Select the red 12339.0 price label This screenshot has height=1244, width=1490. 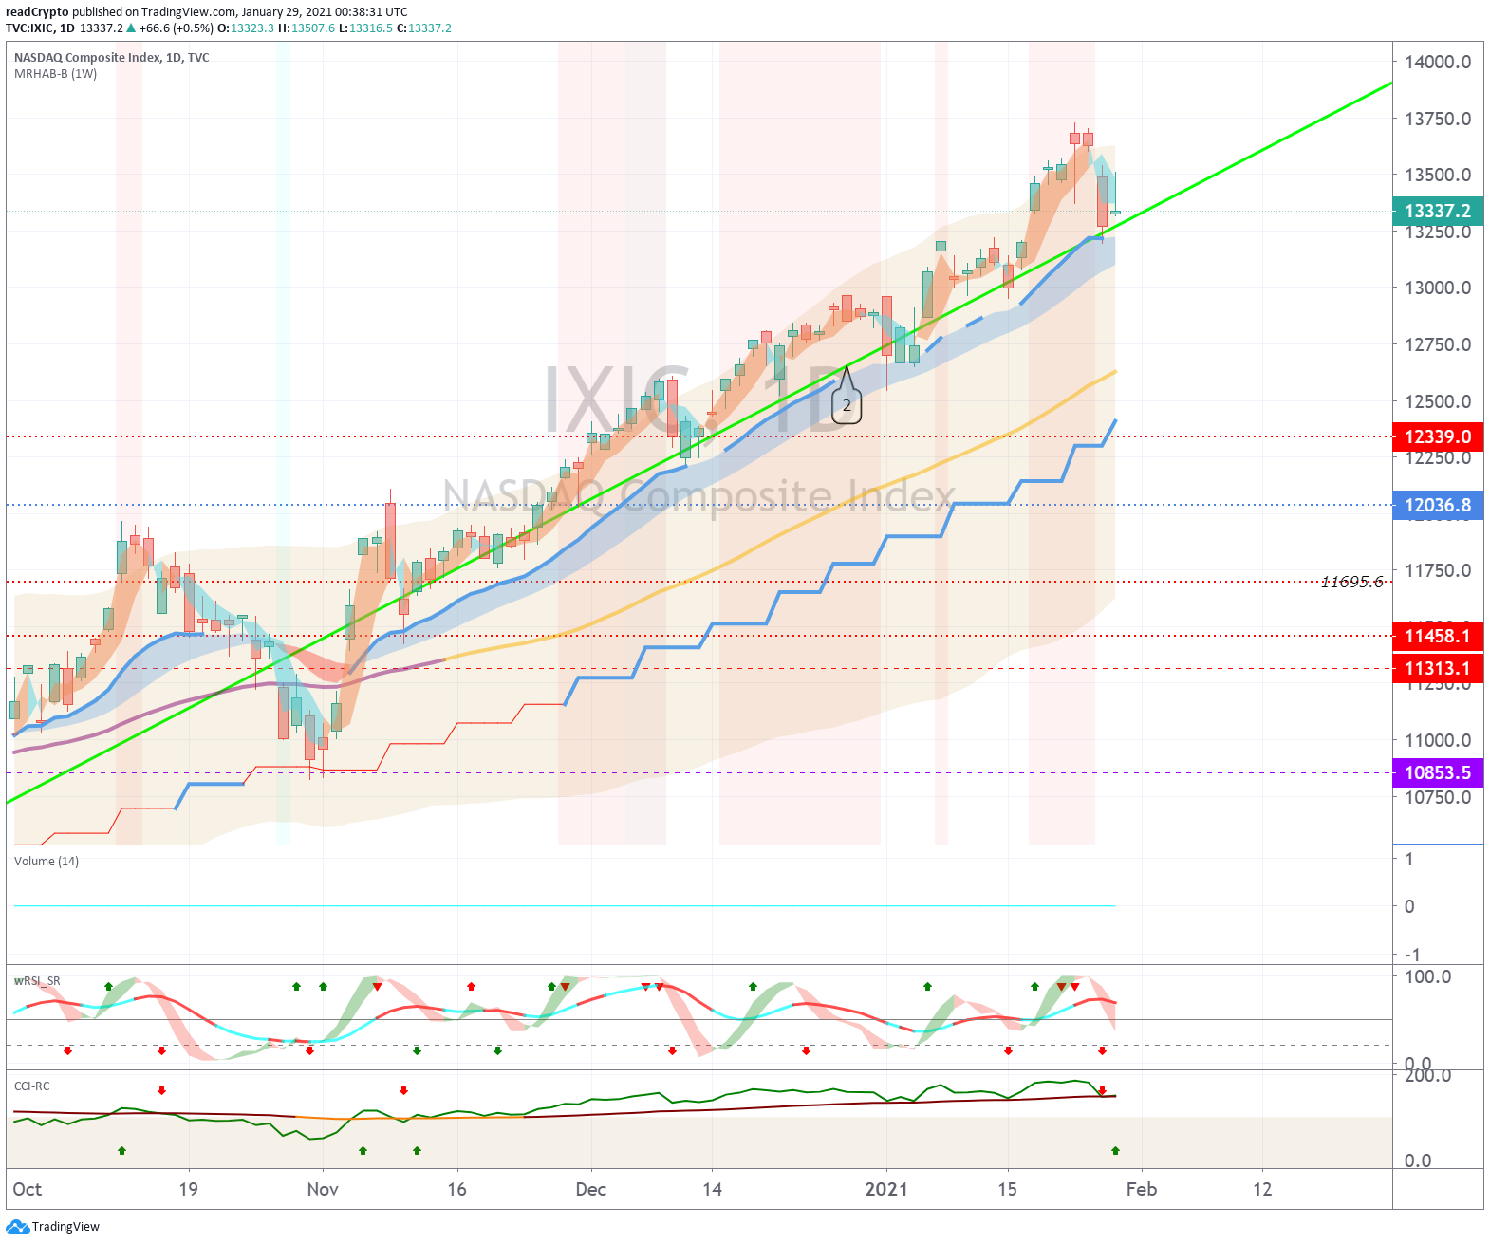(x=1438, y=436)
